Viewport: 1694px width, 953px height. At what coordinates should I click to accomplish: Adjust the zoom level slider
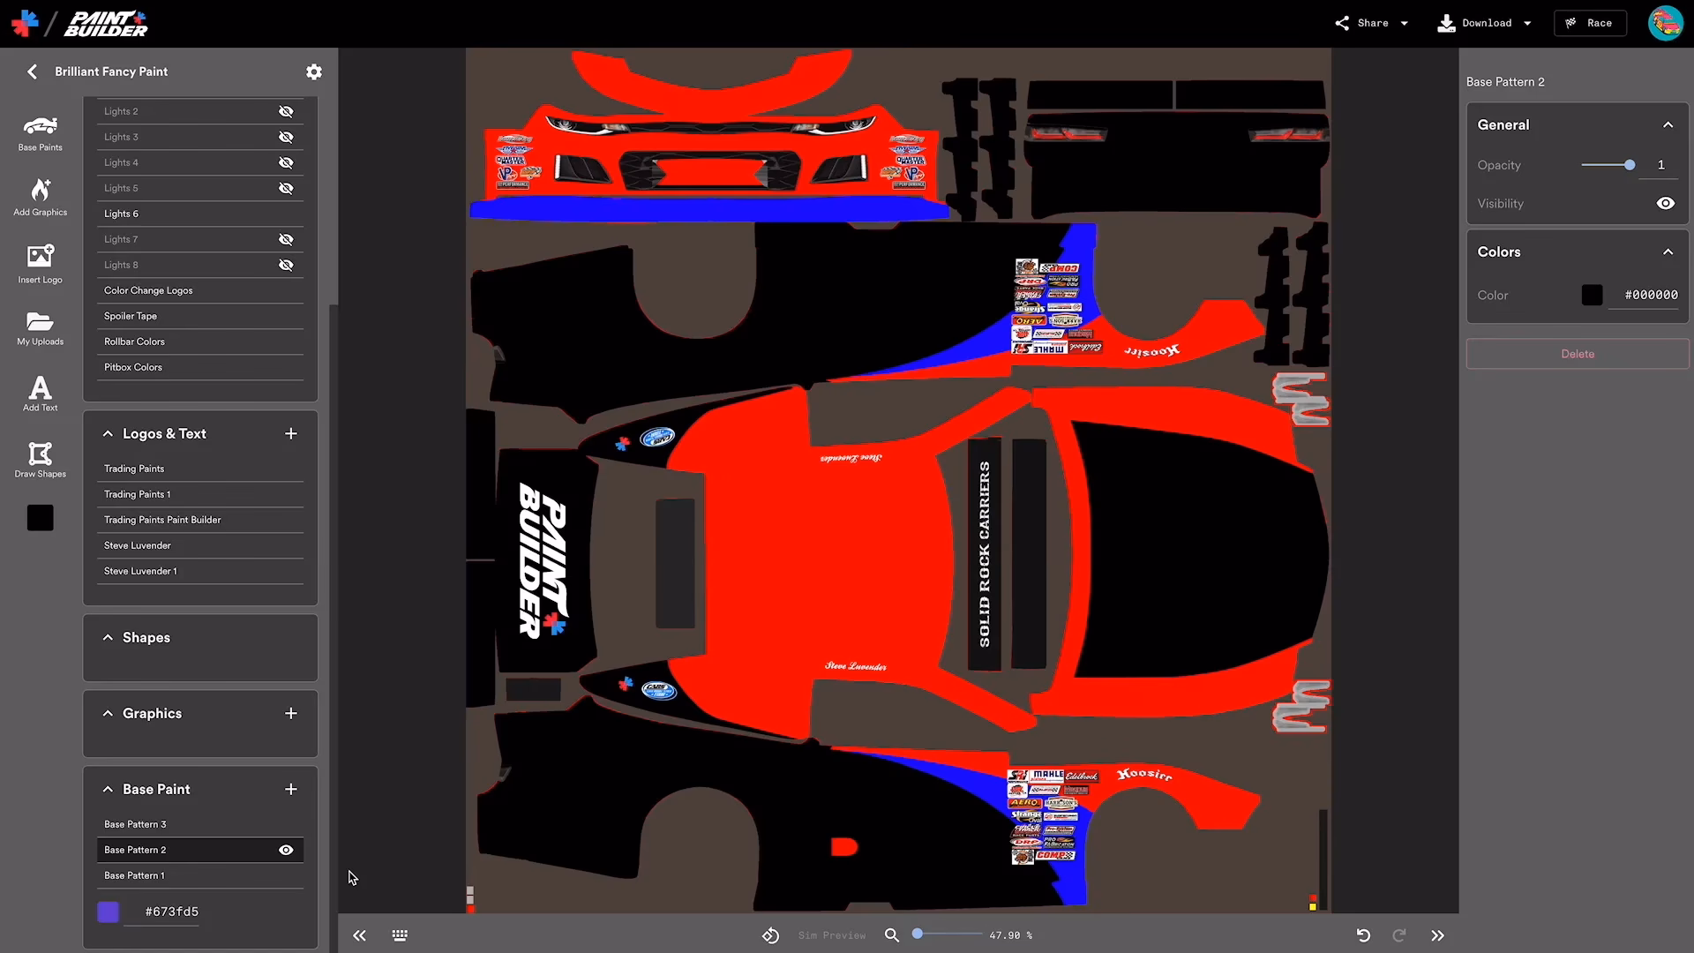(948, 934)
